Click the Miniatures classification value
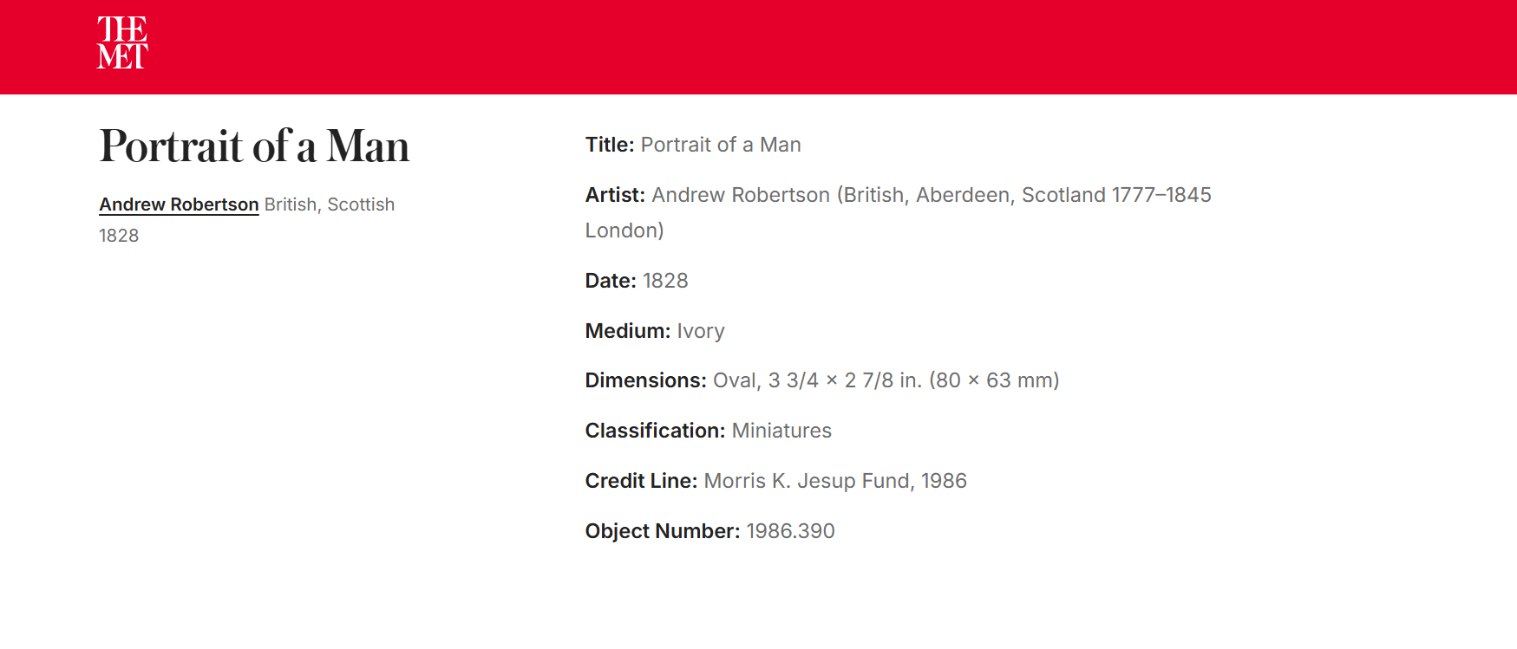The width and height of the screenshot is (1517, 649). (781, 431)
